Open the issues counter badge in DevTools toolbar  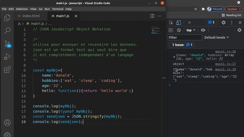pos(211,22)
